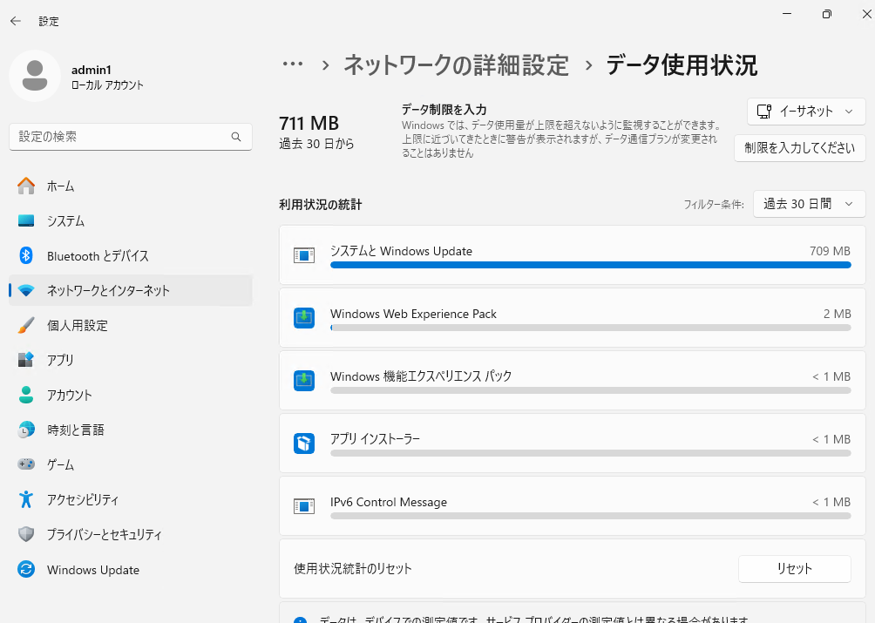This screenshot has height=623, width=875.
Task: Click the IPv6 Control Message icon
Action: 304,506
